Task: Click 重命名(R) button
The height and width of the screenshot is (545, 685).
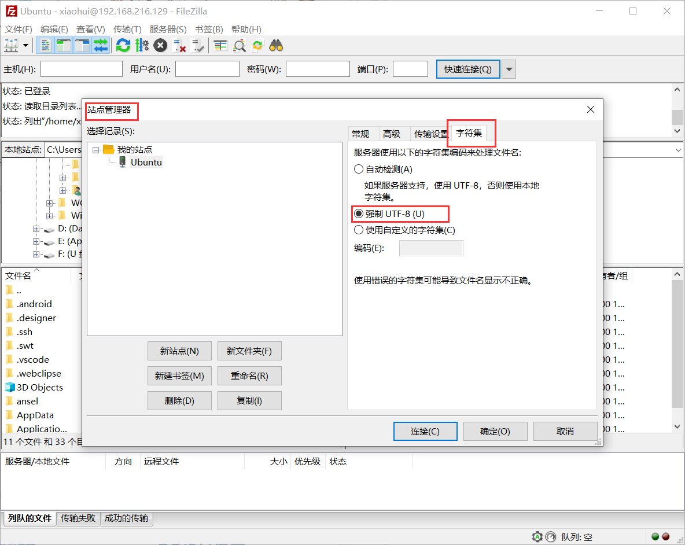Action: coord(249,376)
